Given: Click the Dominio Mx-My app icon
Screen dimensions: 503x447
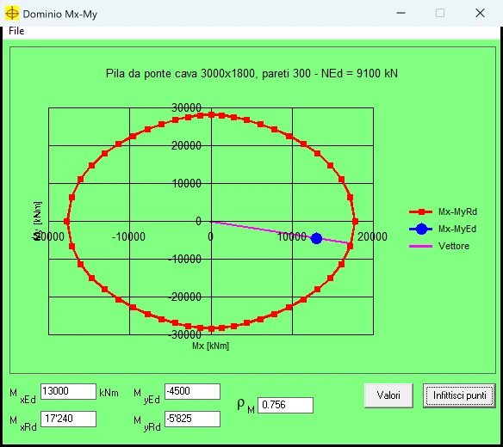Looking at the screenshot, I should point(12,14).
